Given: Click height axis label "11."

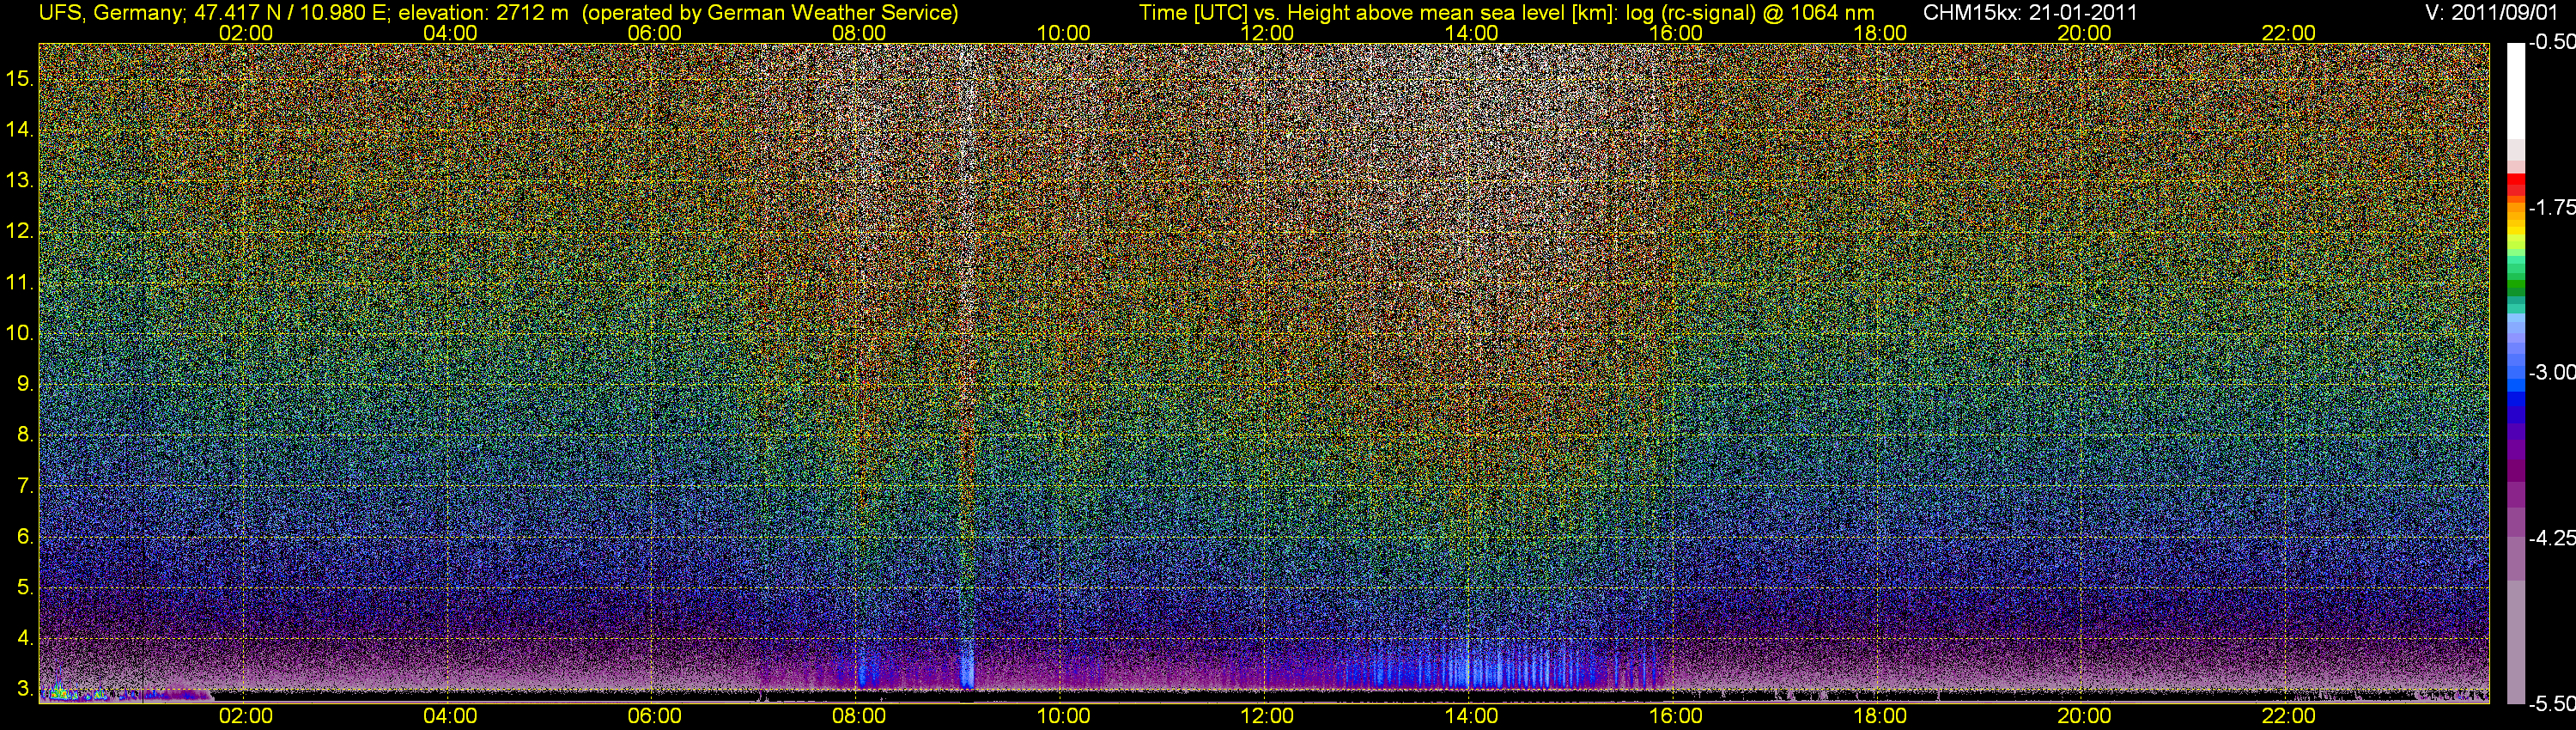Looking at the screenshot, I should (x=20, y=282).
